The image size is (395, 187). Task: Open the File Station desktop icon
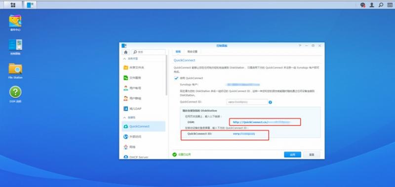15,71
